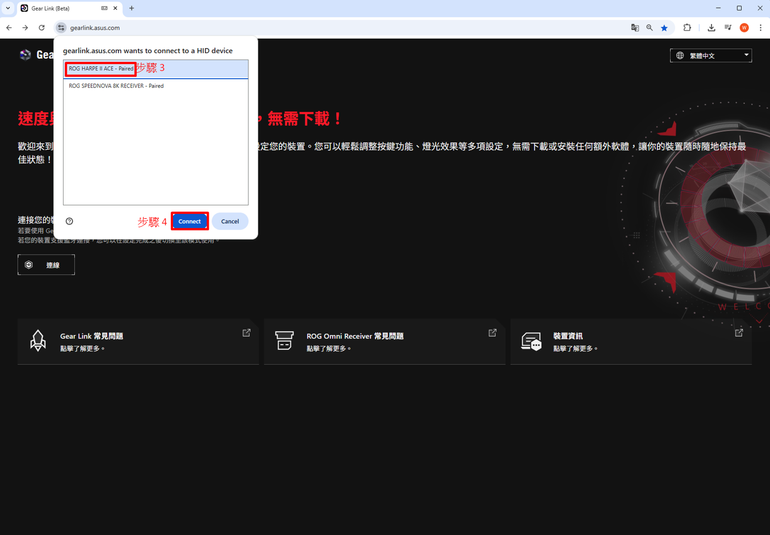Screen dimensions: 770x535
Task: Click globe icon in language selector
Action: [680, 55]
